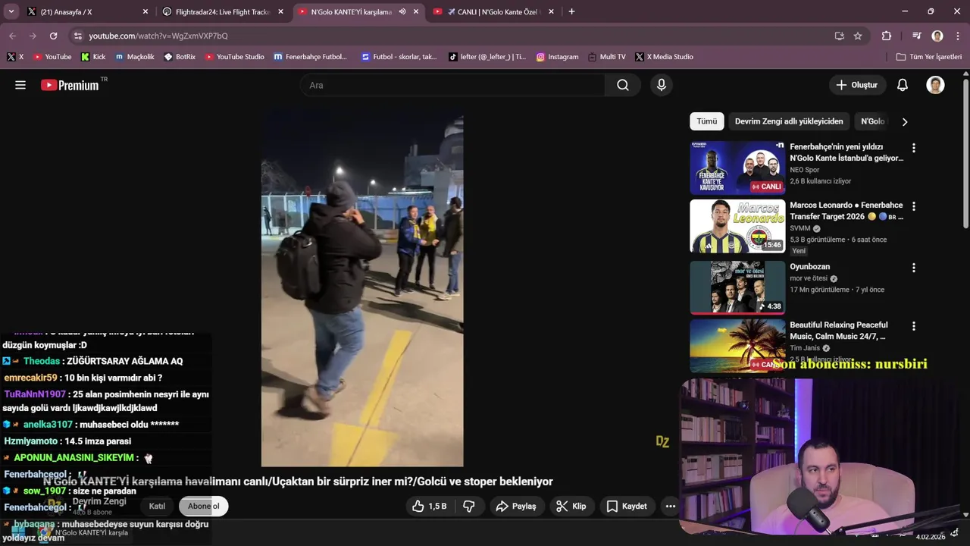Select the Devrim Zengi adlı yükleyiciden chip
This screenshot has width=970, height=546.
pos(789,121)
